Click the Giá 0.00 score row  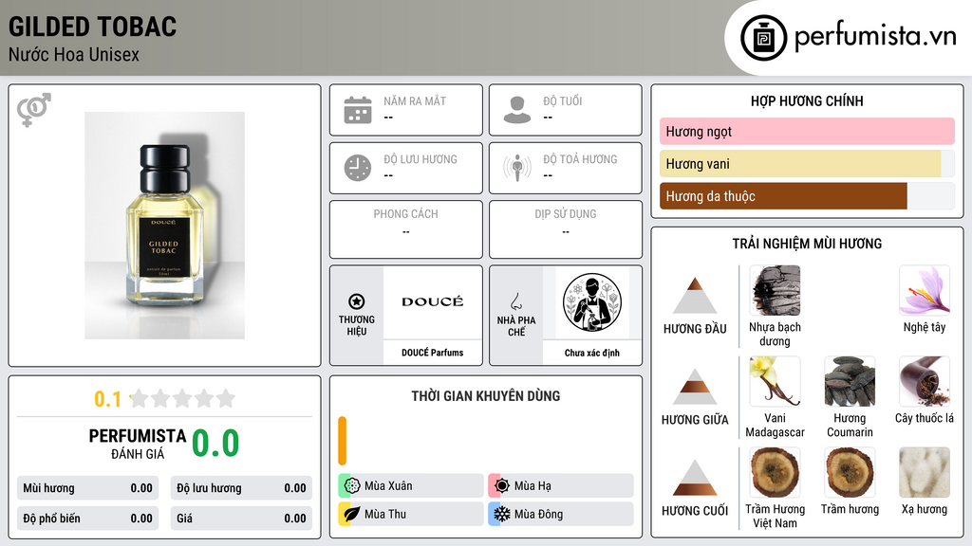coord(241,519)
